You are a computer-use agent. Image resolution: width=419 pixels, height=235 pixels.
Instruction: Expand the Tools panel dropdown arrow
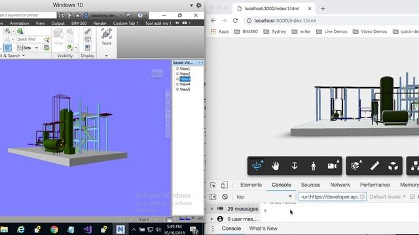tap(106, 55)
